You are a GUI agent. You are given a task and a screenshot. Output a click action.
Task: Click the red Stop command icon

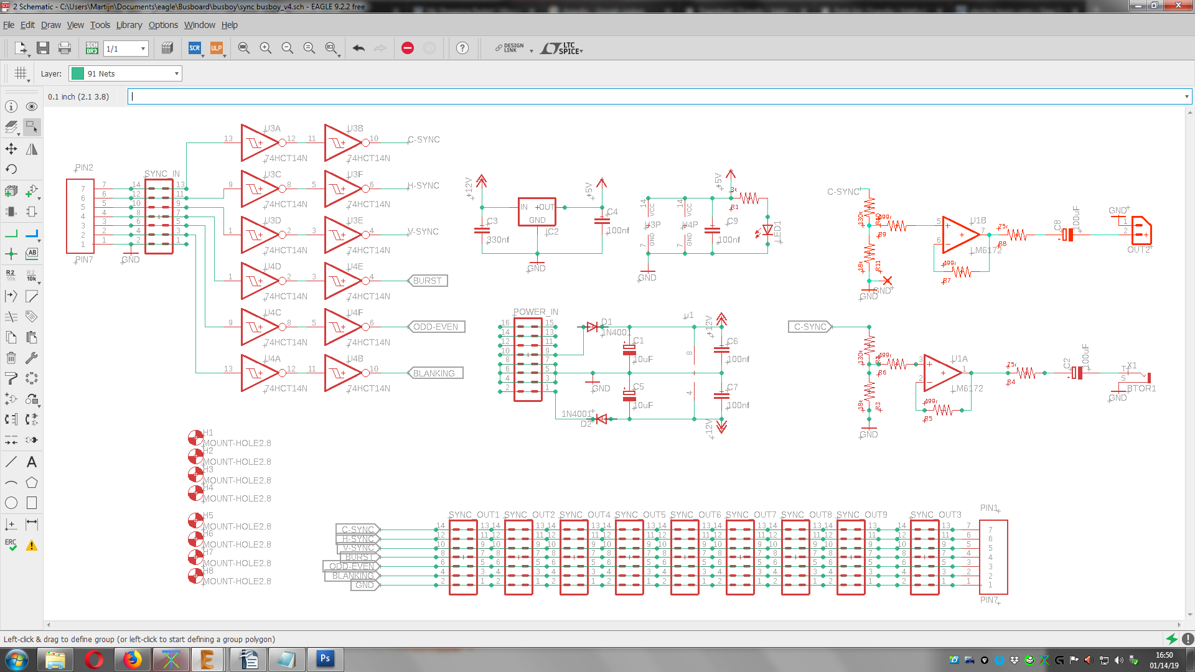(x=408, y=48)
